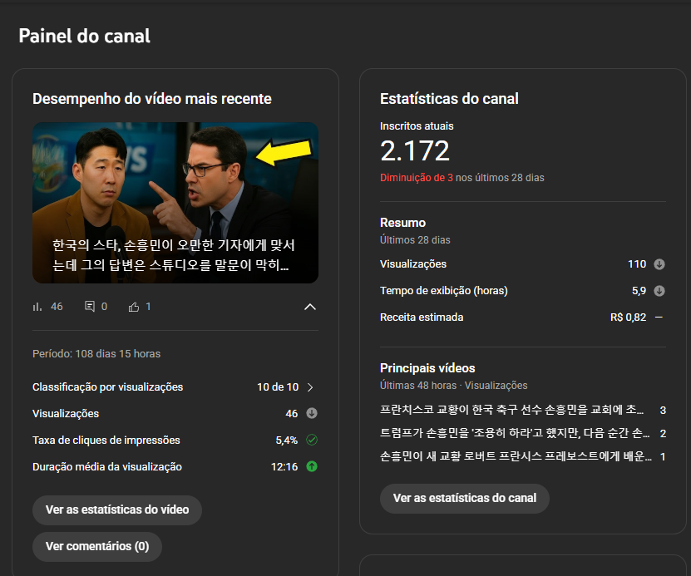
Task: Click down arrow icon beside Tempo de exibição
Action: point(659,291)
